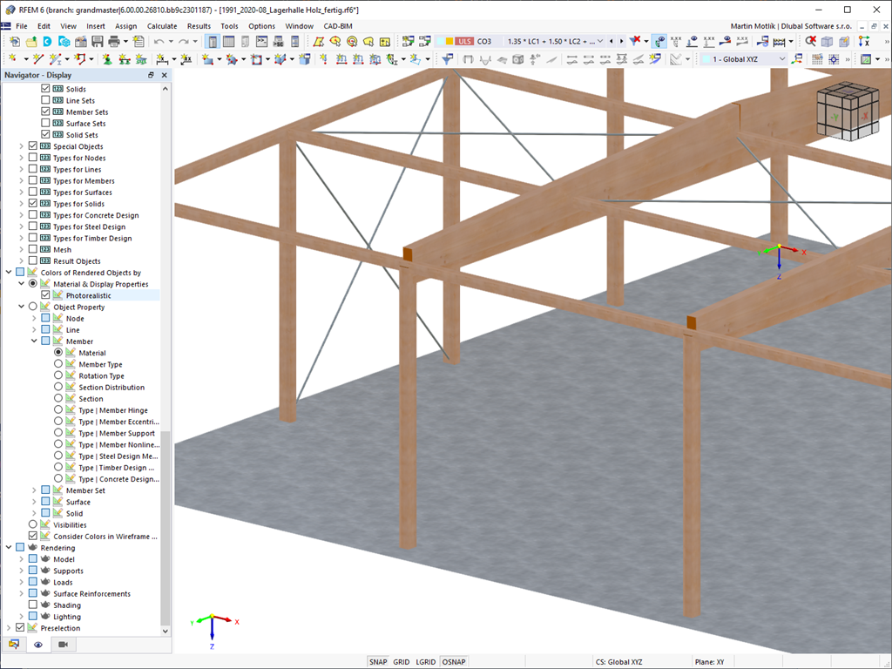This screenshot has height=669, width=892.
Task: Select the Member Type radio button
Action: click(58, 364)
